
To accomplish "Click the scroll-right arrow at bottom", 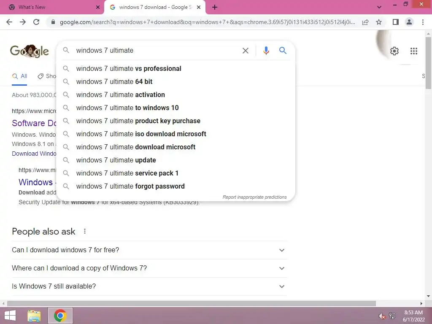I will 421,304.
